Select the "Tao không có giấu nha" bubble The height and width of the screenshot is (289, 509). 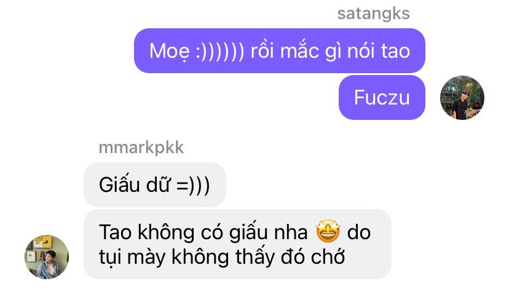click(237, 244)
